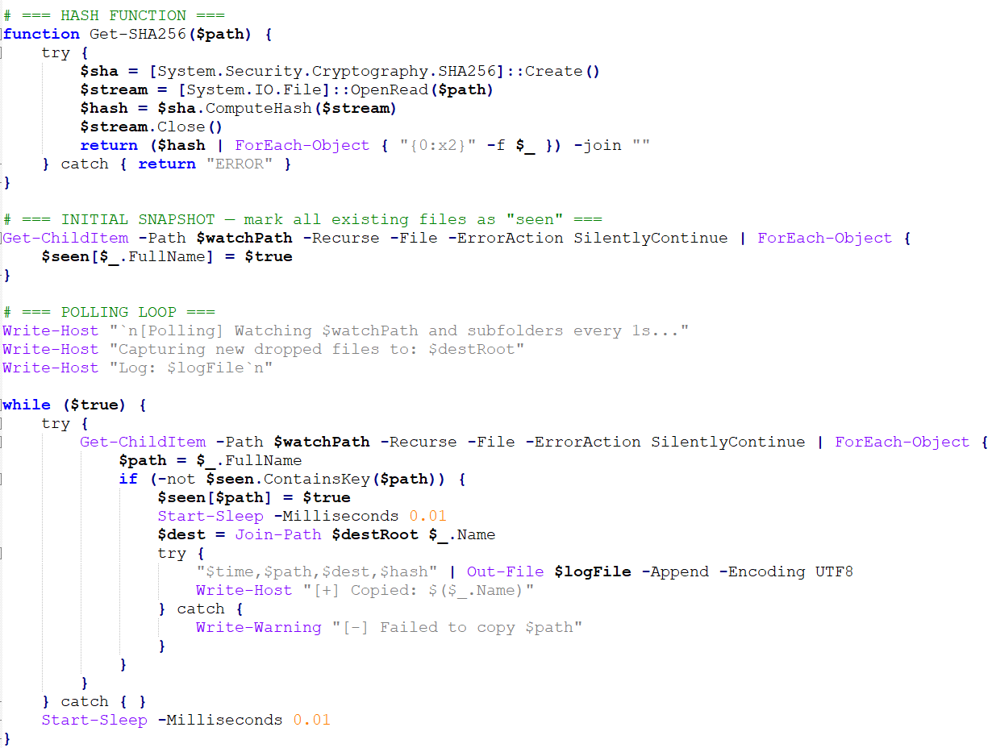Collapse the Get-SHA256 function fold marker
This screenshot has width=992, height=748.
pyautogui.click(x=2, y=34)
